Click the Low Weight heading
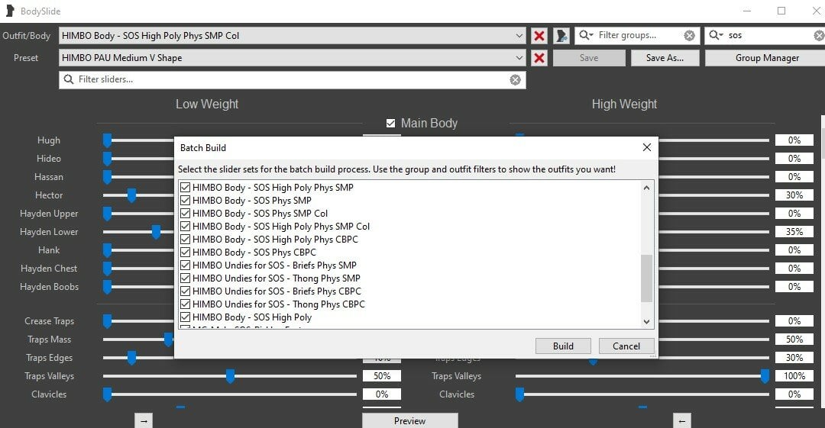 point(207,104)
